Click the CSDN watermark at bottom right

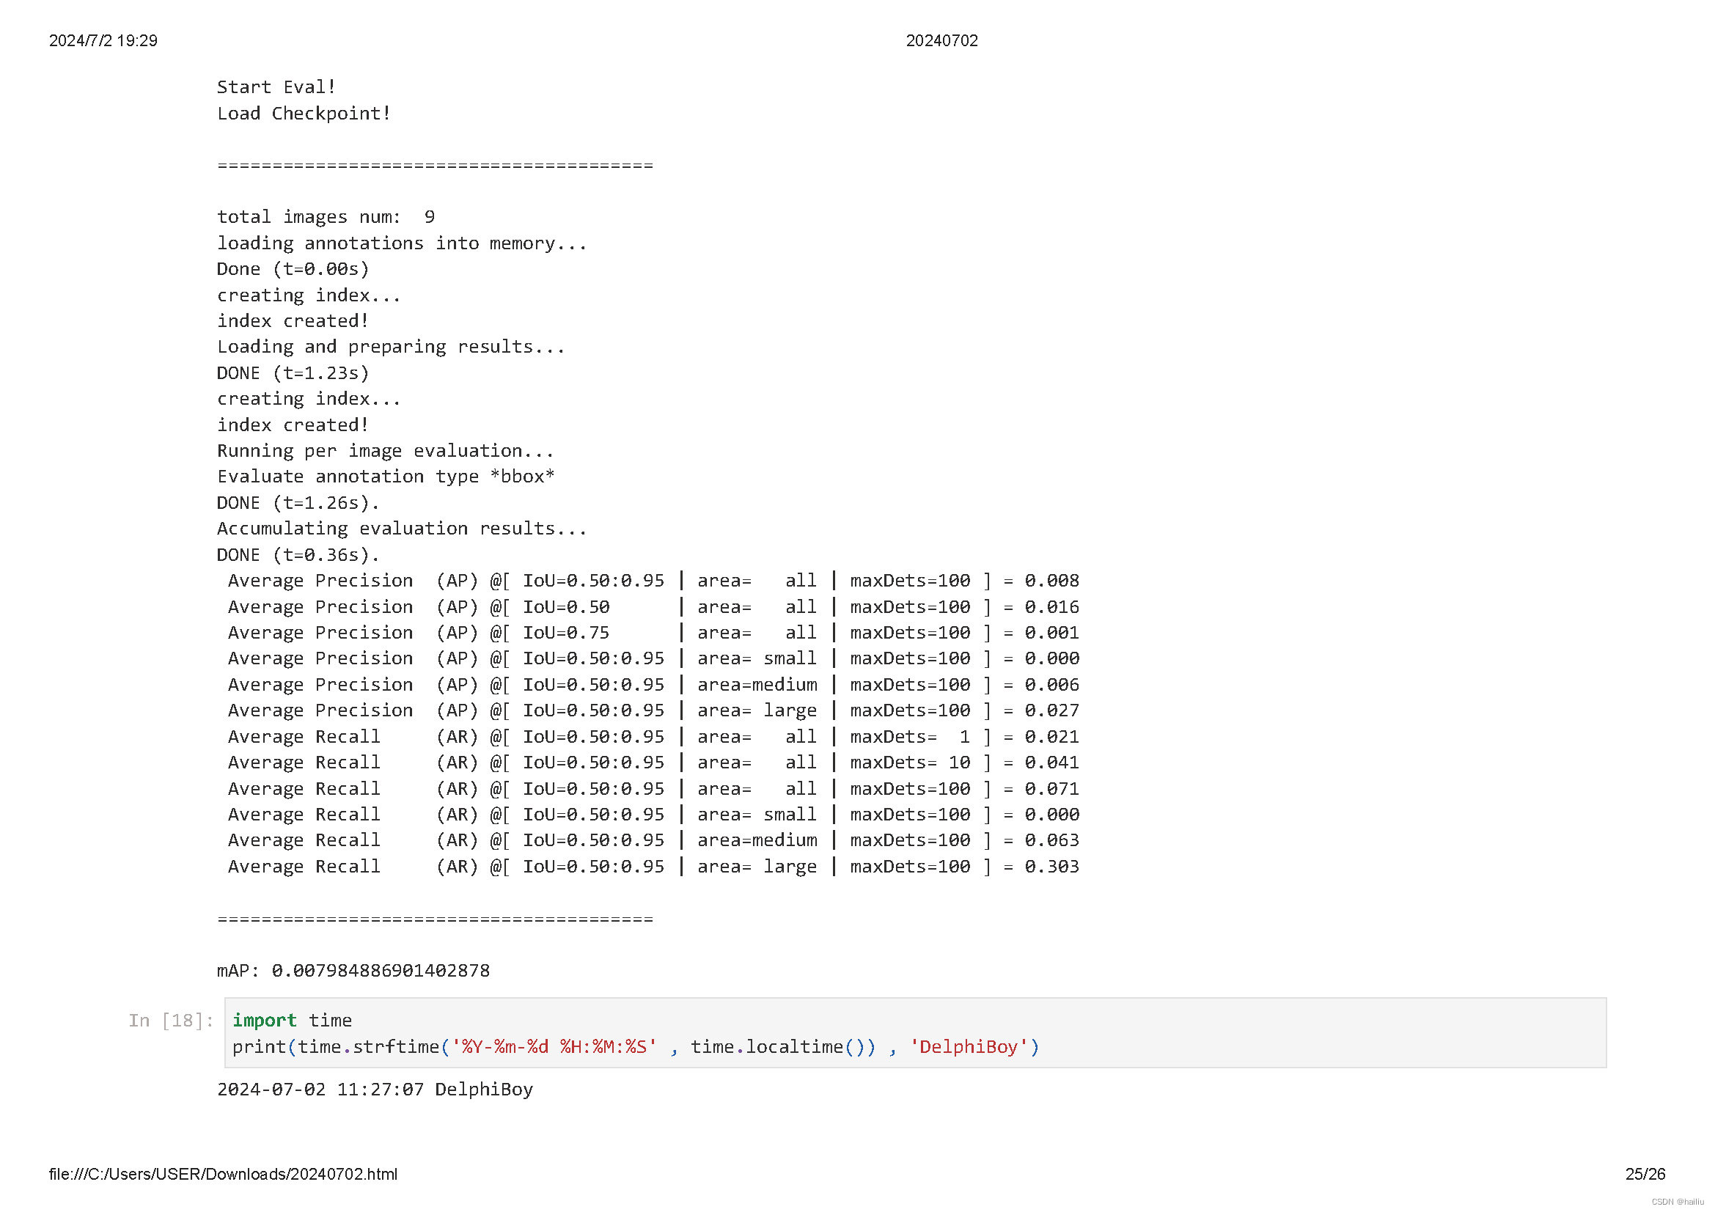[1677, 1202]
